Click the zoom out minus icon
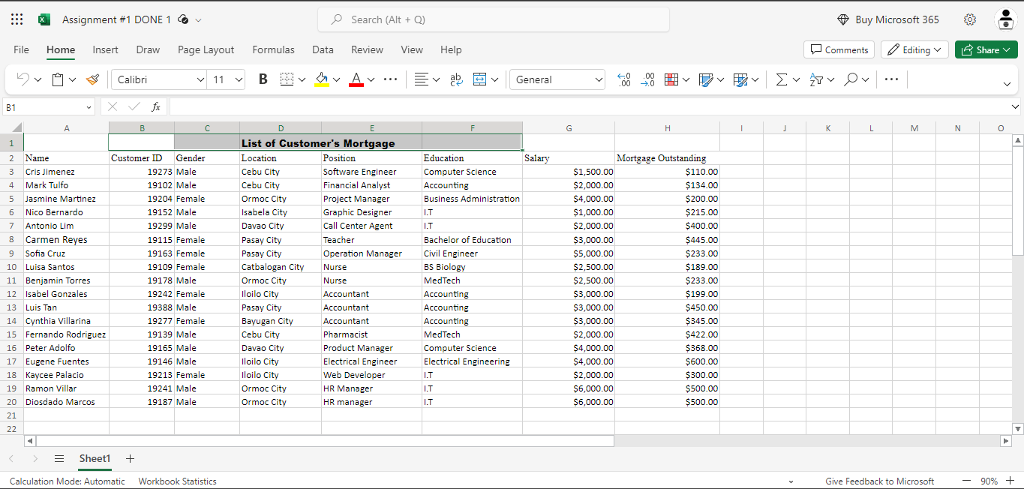The height and width of the screenshot is (489, 1024). 967,481
